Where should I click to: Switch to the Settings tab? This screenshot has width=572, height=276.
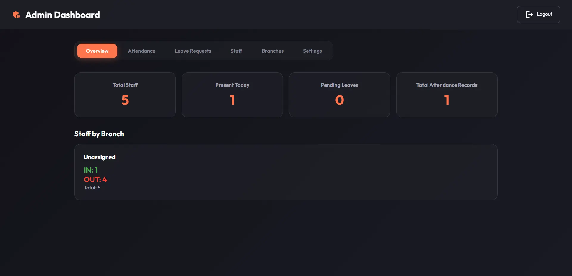312,51
